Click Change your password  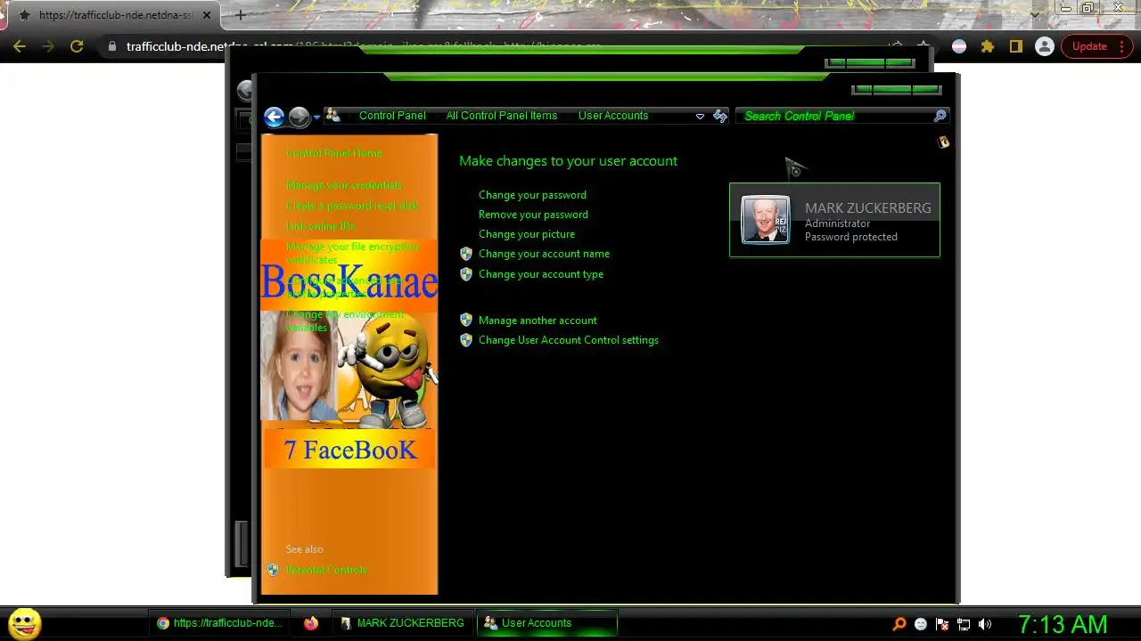(x=532, y=195)
